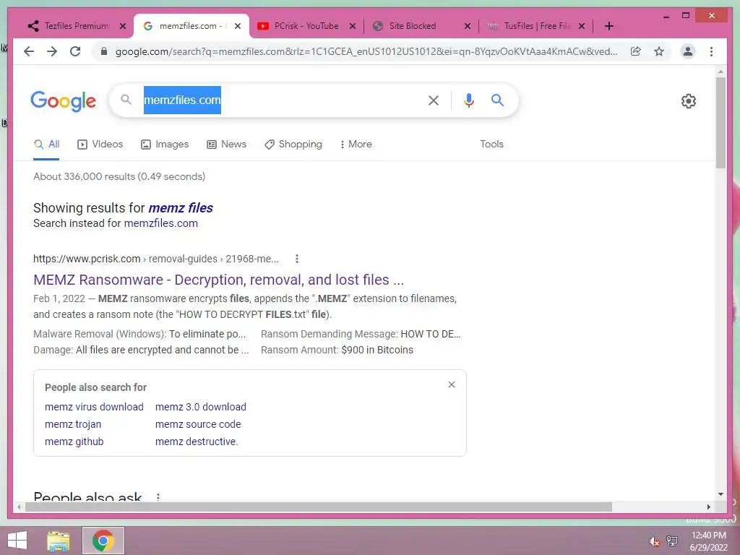This screenshot has height=555, width=740.
Task: Open the search Tools options
Action: coord(491,145)
